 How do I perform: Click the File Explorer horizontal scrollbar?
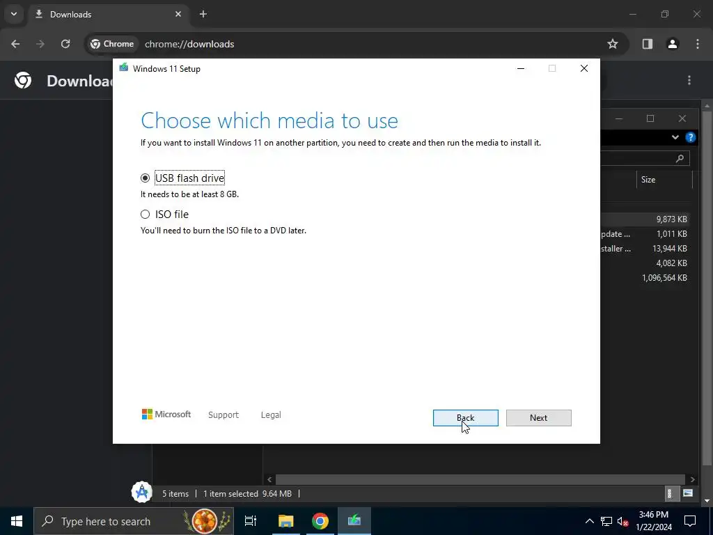pyautogui.click(x=480, y=479)
